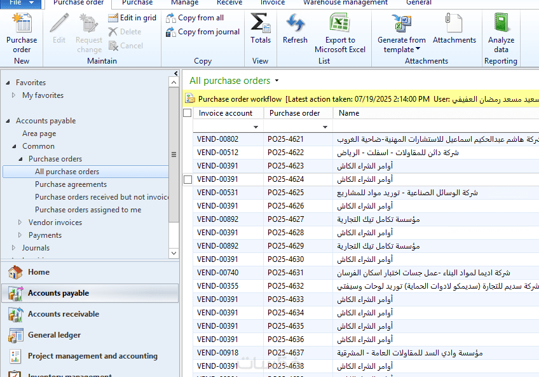Sort by Invoice account column header

(228, 113)
